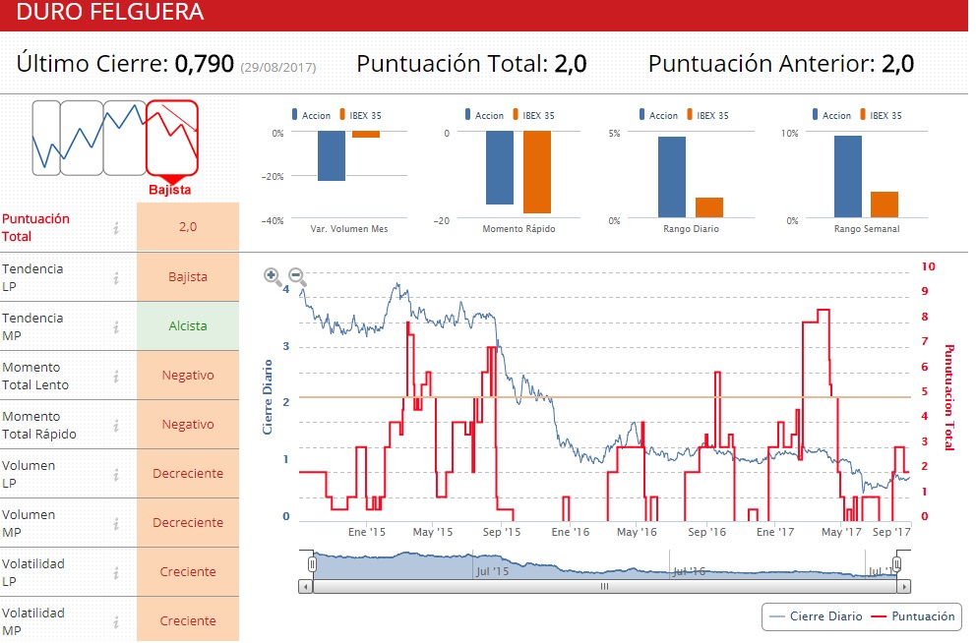Select the first trend phase box
This screenshot has width=976, height=643.
46,138
